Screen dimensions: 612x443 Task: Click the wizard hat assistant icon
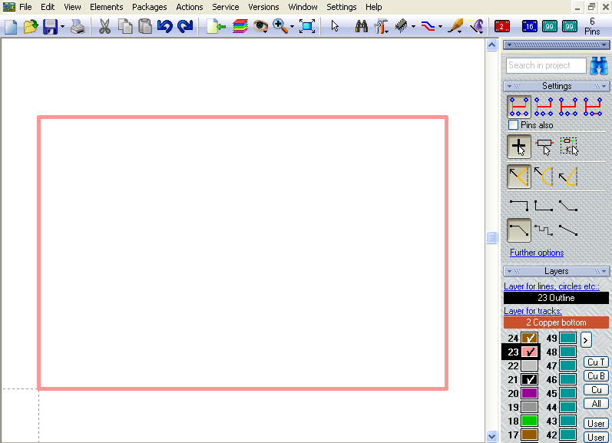tap(476, 27)
